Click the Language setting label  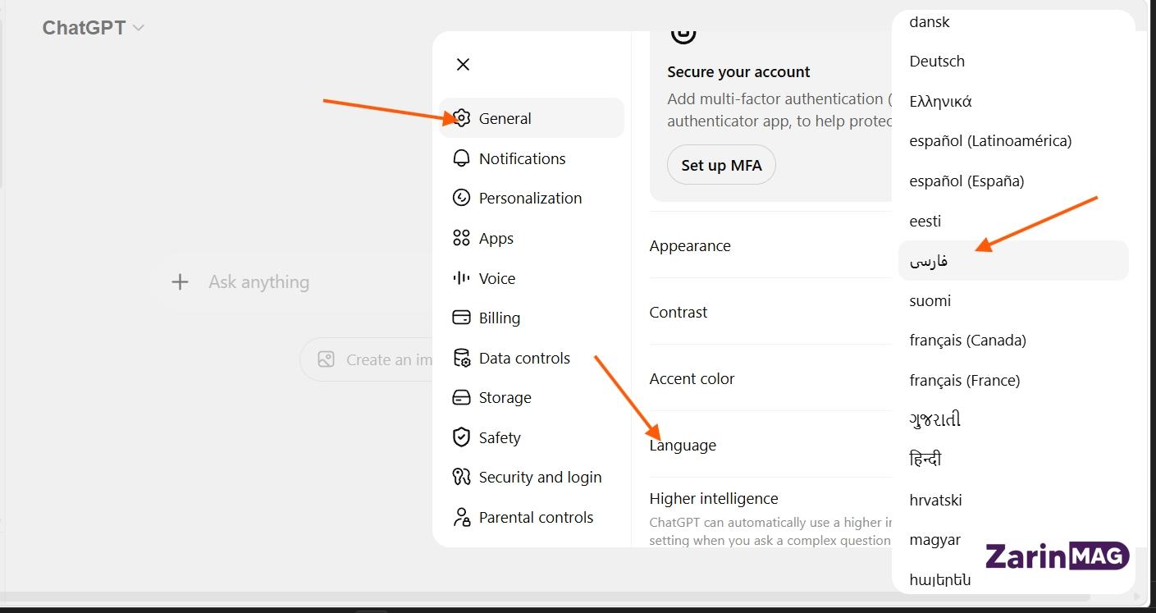click(683, 446)
